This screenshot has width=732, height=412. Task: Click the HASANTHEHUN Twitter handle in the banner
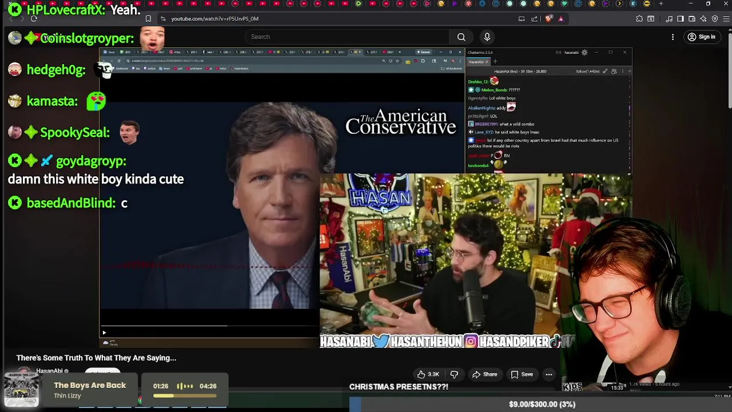pyautogui.click(x=426, y=342)
